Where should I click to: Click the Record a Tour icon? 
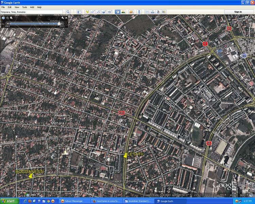coord(110,12)
